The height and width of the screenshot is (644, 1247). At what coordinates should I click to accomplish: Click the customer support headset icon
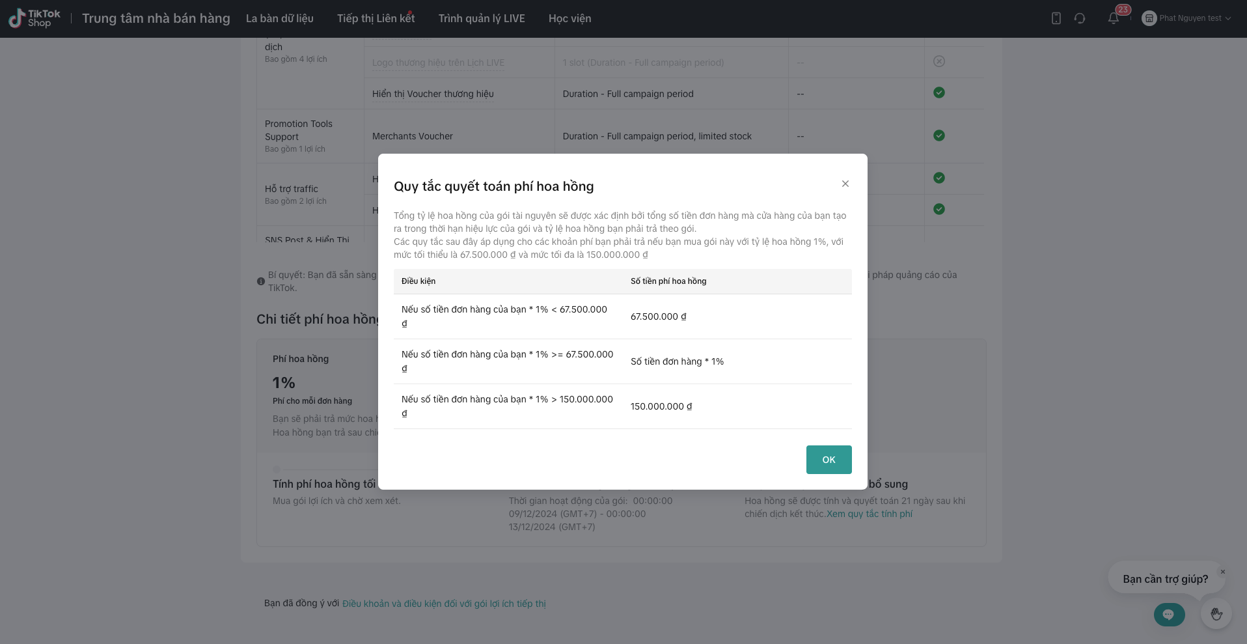(1080, 18)
